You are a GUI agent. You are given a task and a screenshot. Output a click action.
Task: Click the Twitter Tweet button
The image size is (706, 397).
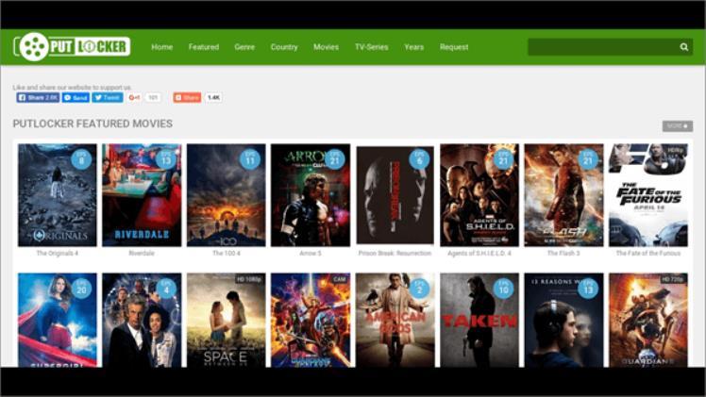point(108,97)
